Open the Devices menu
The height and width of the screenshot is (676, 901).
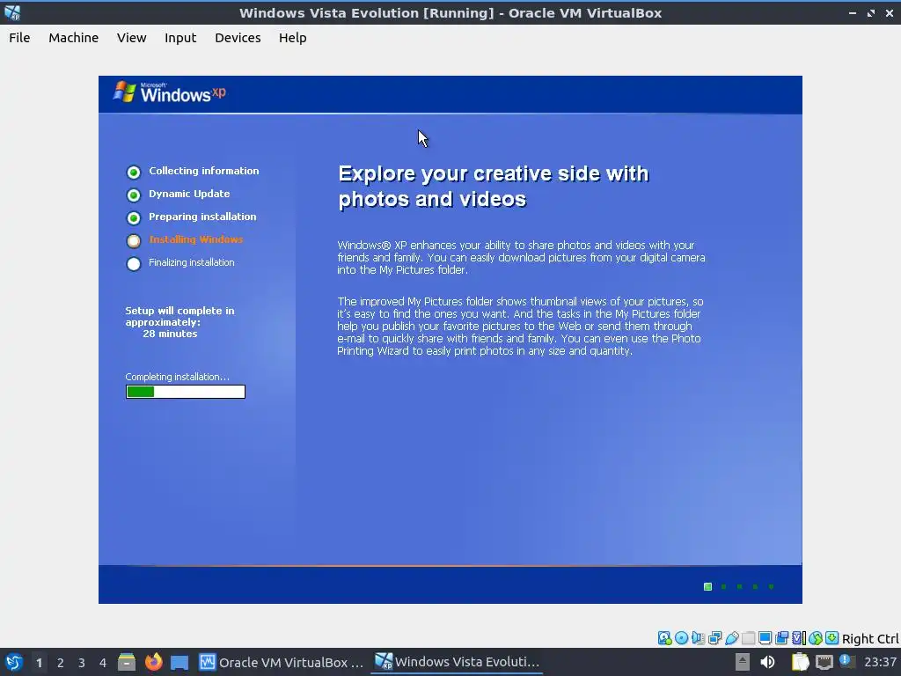(238, 38)
